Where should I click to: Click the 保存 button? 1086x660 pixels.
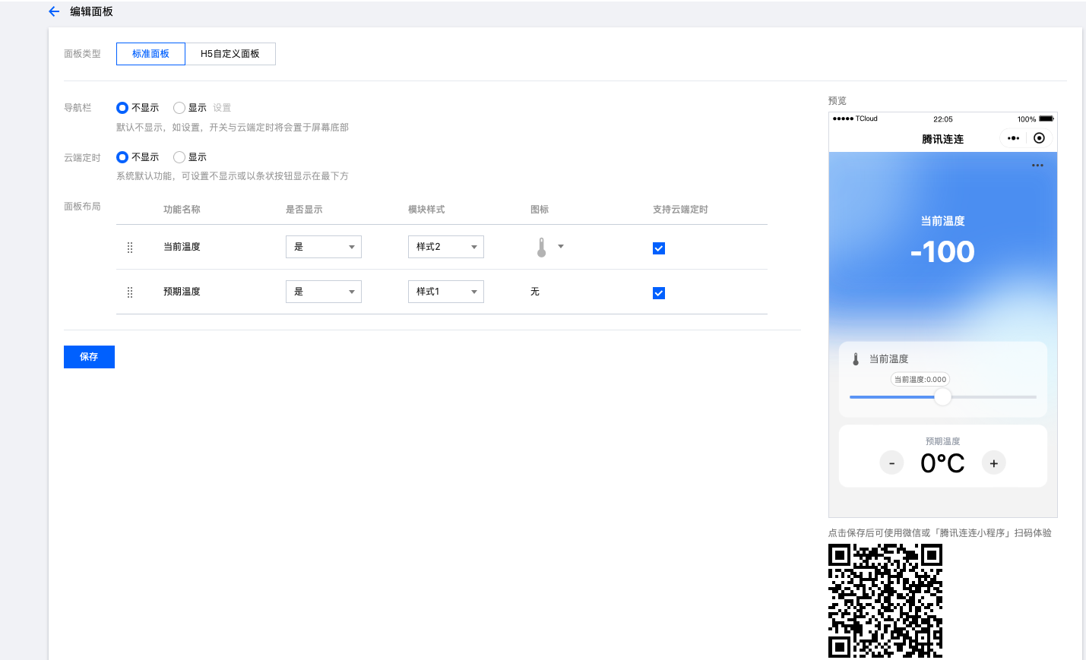tap(89, 357)
